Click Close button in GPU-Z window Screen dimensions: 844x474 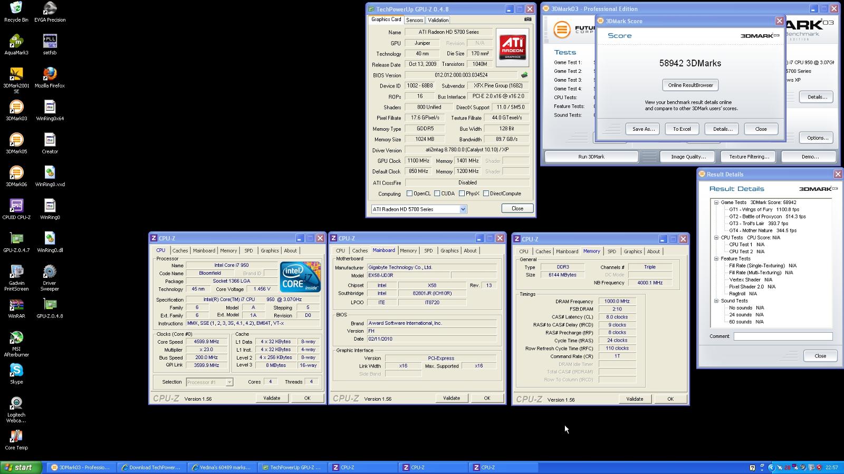pos(517,208)
